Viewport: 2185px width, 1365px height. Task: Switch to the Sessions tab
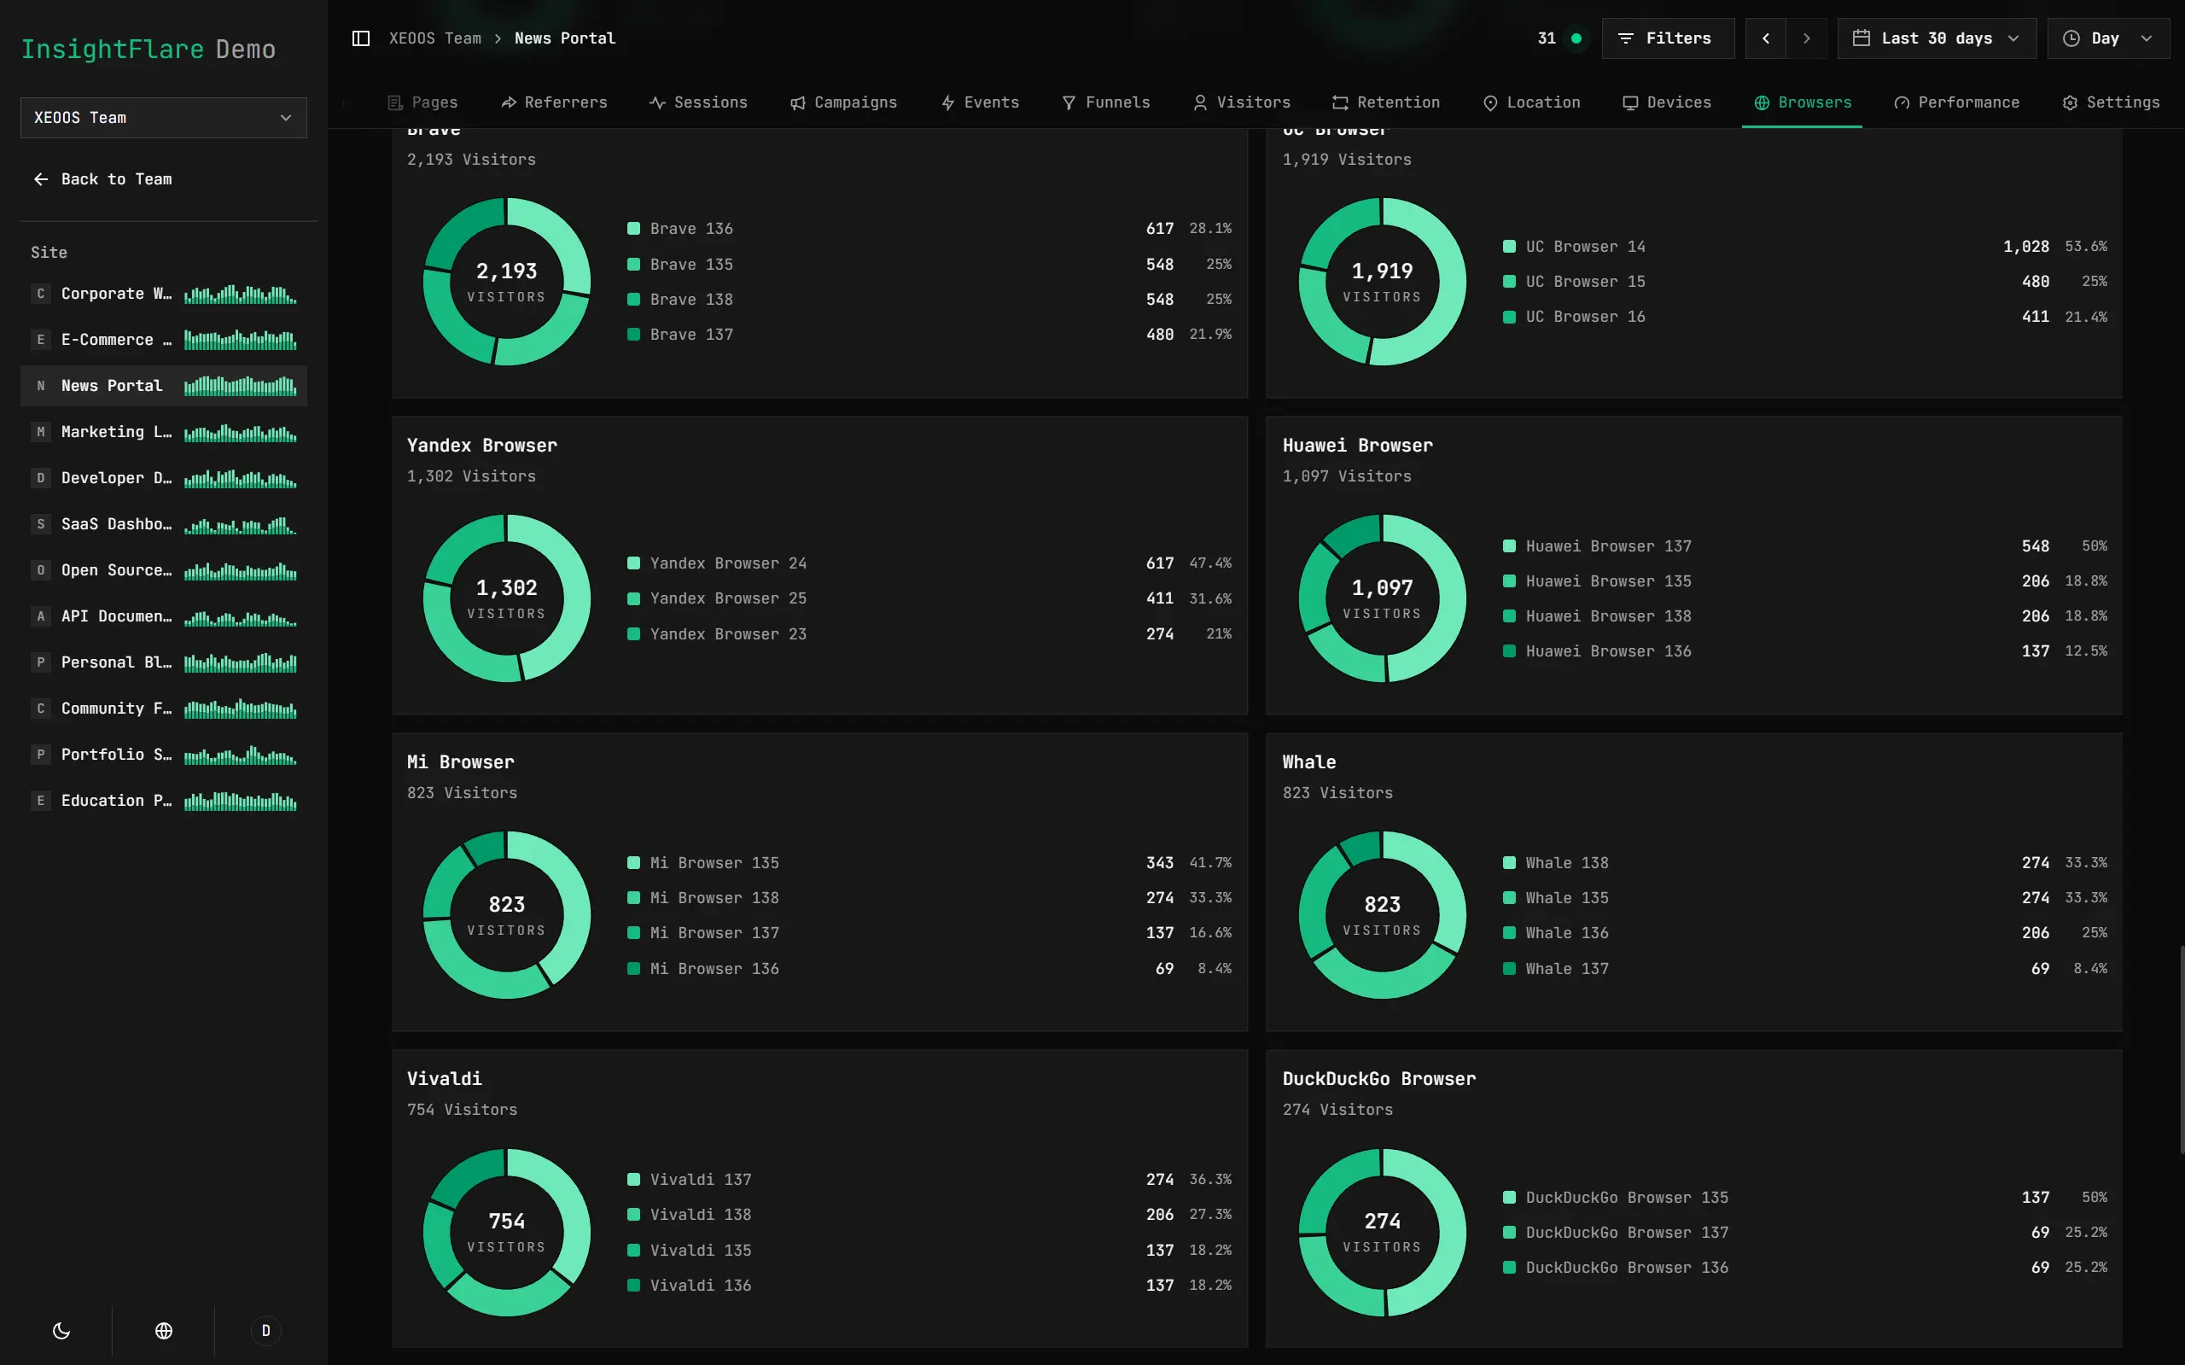coord(698,103)
